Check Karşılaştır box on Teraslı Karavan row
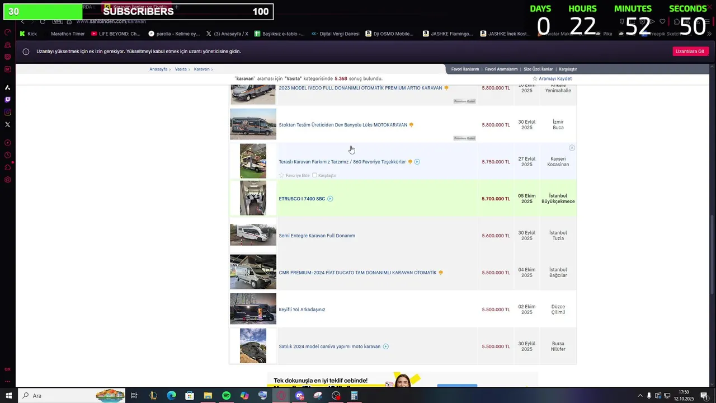This screenshot has width=716, height=403. tap(314, 175)
